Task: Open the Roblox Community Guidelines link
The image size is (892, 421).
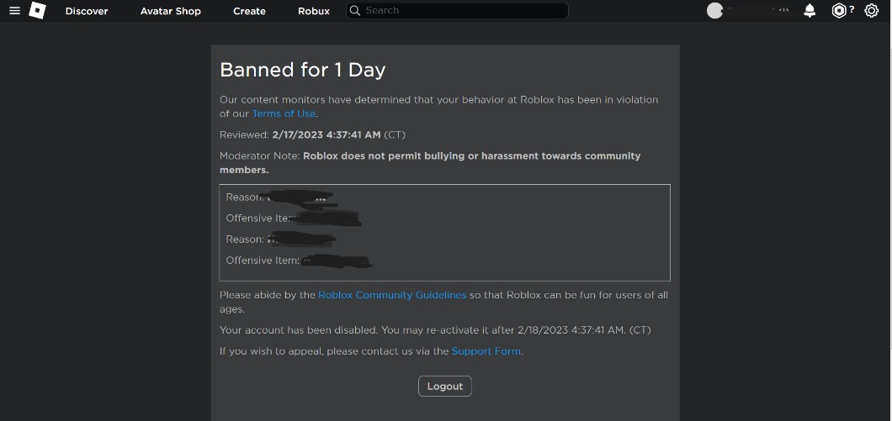Action: [392, 295]
